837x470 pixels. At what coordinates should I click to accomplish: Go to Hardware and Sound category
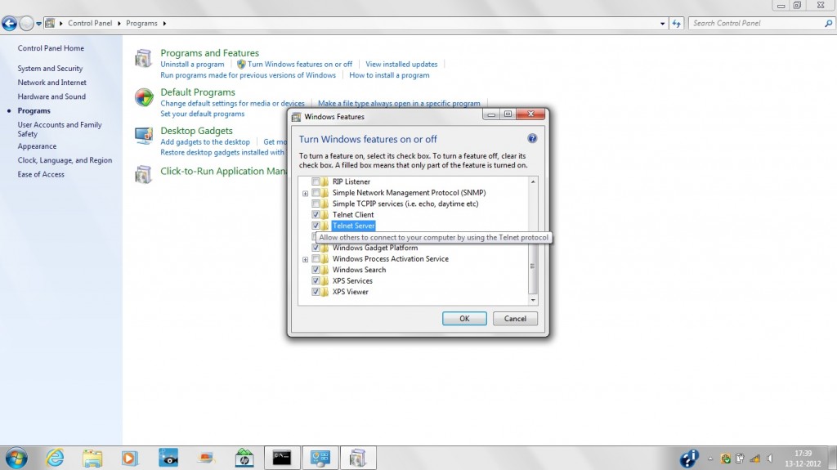(51, 96)
